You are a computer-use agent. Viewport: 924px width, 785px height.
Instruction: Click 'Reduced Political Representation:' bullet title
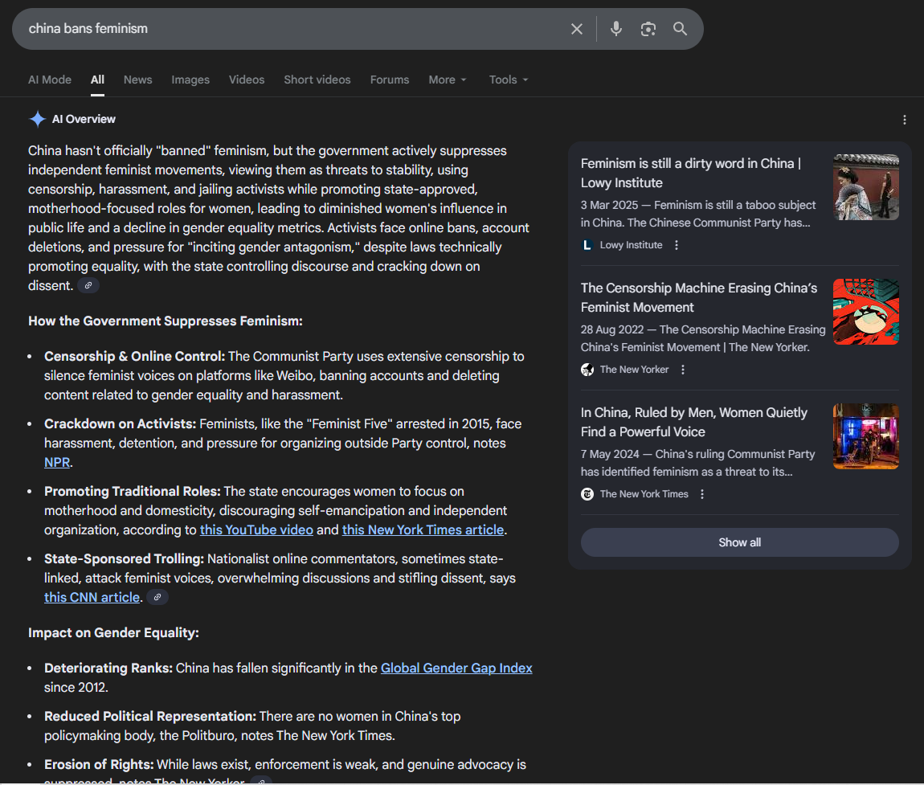[x=150, y=717]
